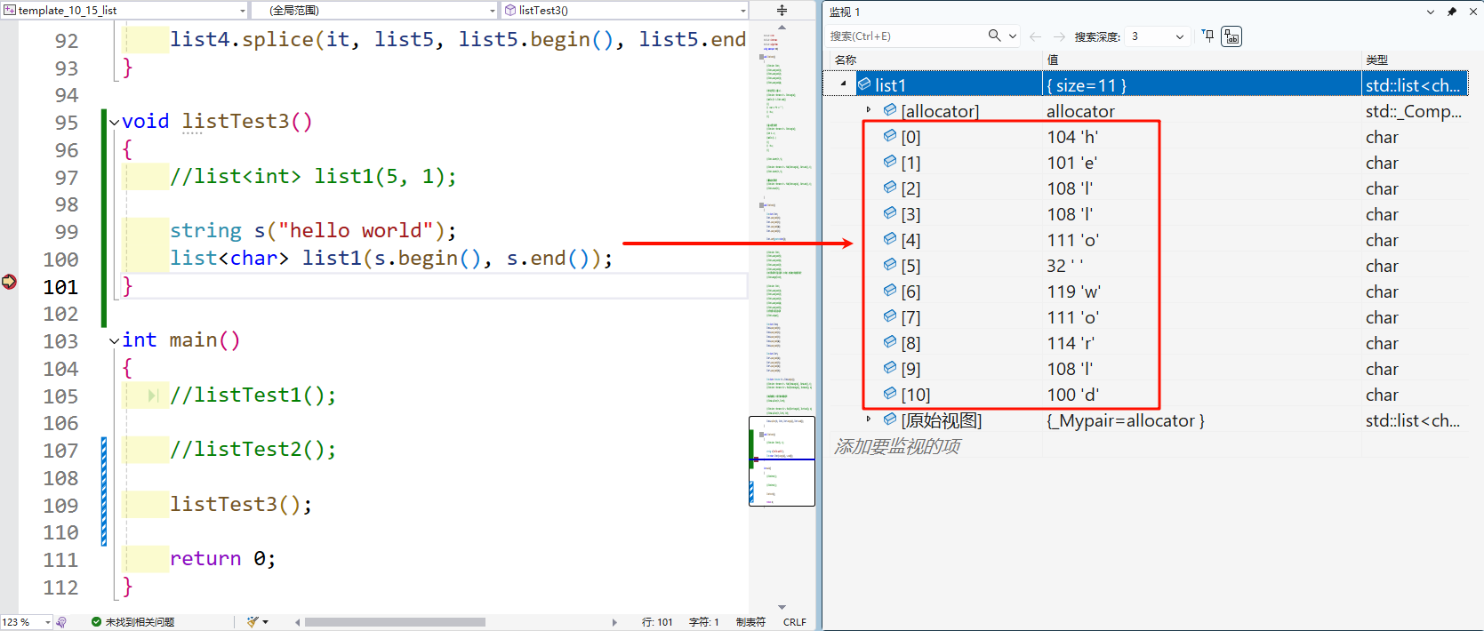The image size is (1484, 631).
Task: Click the { size=11 } value cell
Action: [x=1201, y=84]
